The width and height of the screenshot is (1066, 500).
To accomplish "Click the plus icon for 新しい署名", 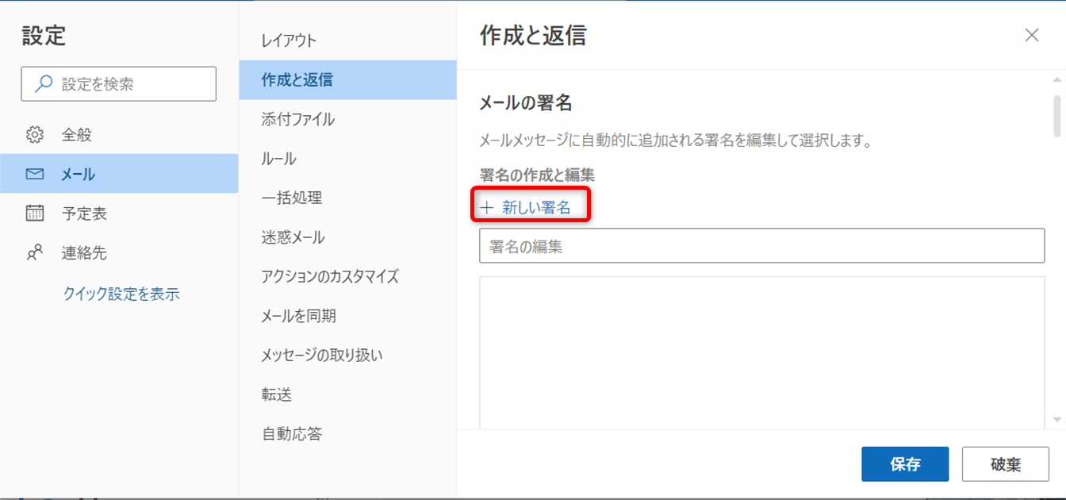I will tap(487, 208).
